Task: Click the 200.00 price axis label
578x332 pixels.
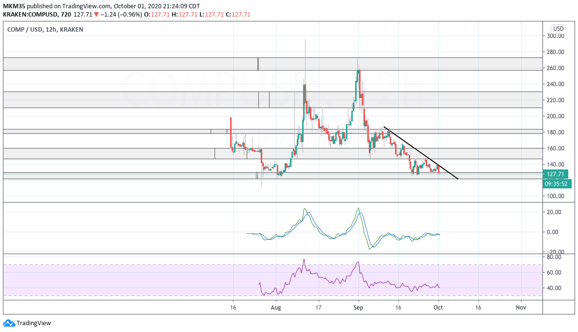Action: (x=556, y=116)
